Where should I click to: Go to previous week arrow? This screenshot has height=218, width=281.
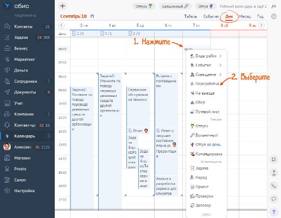point(62,25)
